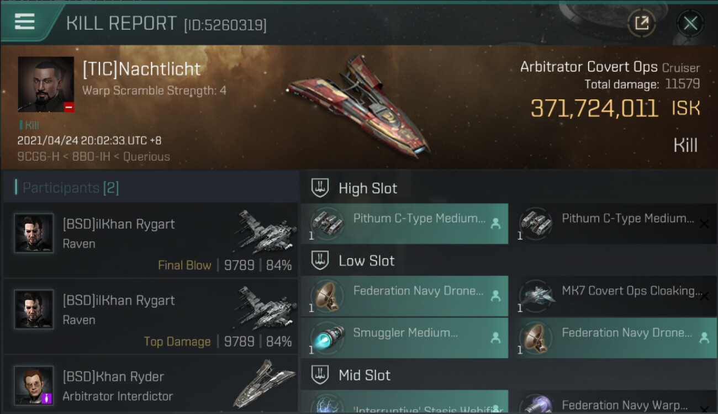The height and width of the screenshot is (414, 718).
Task: Open Khan Ryder's pilot portrait
Action: click(34, 385)
